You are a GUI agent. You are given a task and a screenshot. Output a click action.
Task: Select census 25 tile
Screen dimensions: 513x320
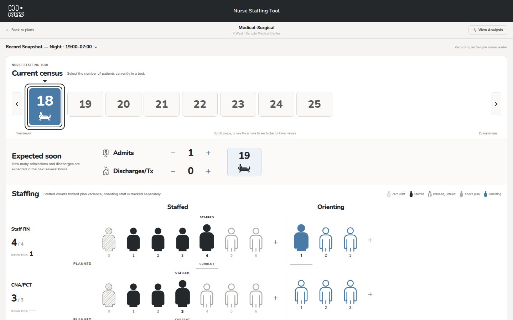coord(314,104)
